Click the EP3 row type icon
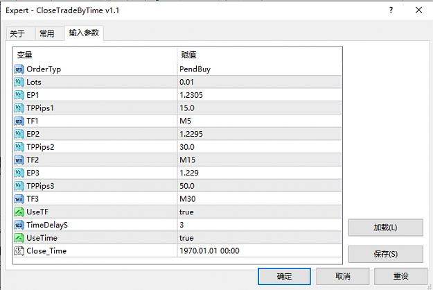Screen dimensions: 433x290 coord(19,173)
